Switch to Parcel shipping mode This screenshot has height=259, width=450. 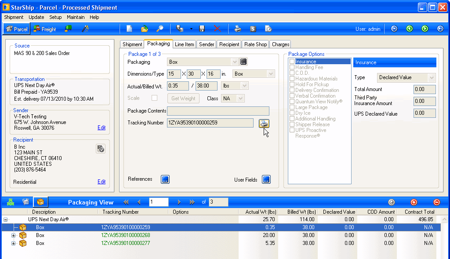[x=17, y=29]
